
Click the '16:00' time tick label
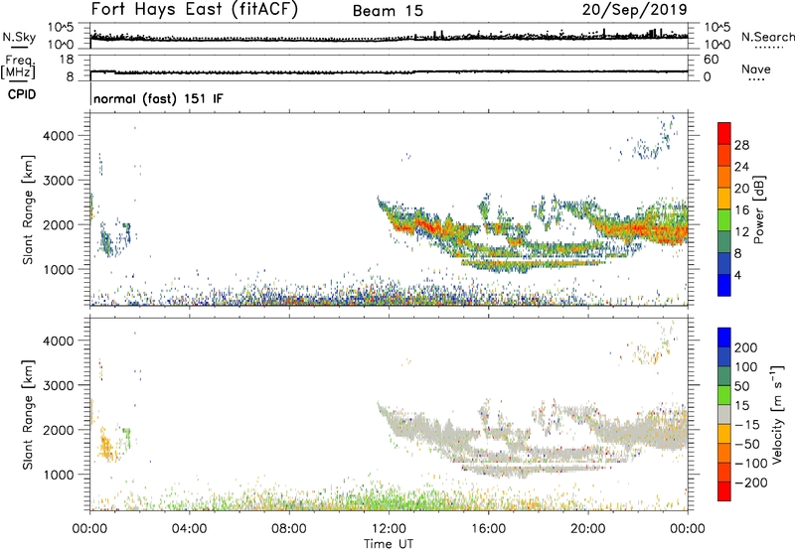pos(488,529)
